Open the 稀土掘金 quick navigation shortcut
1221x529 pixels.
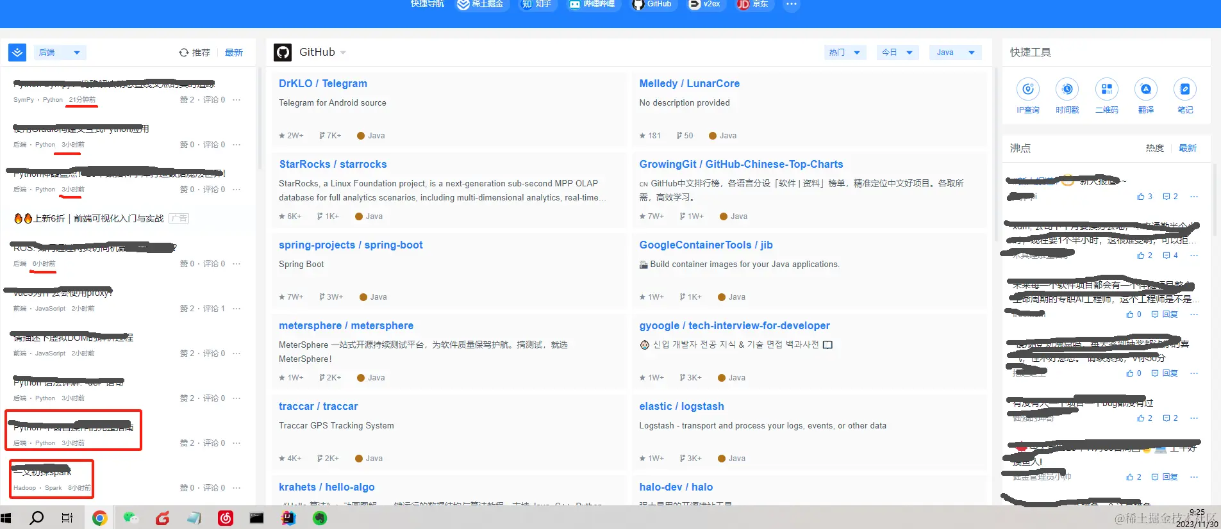click(479, 4)
